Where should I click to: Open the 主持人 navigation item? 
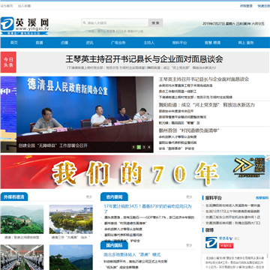[148, 43]
